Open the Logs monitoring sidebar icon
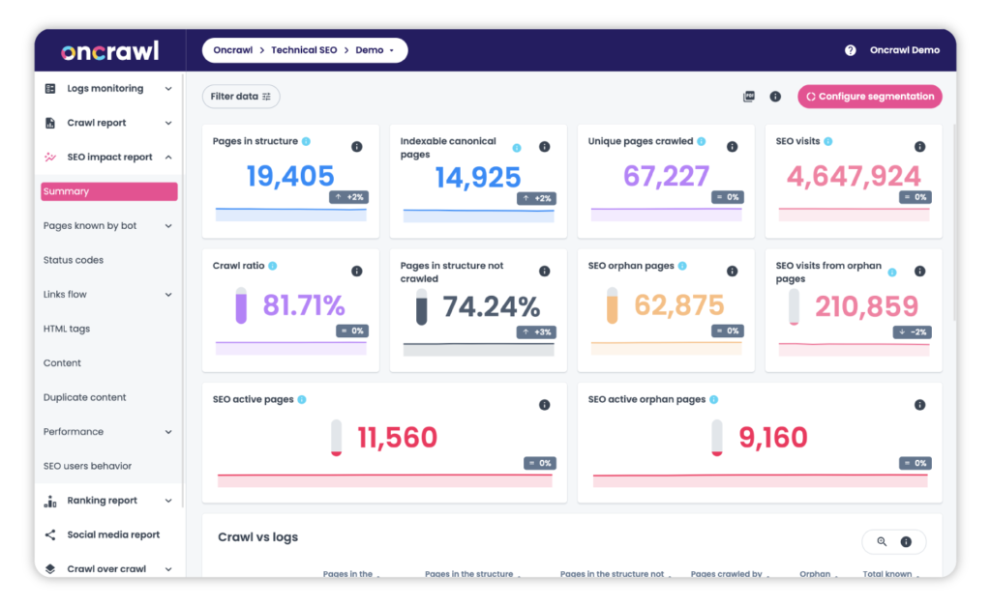 [x=50, y=88]
